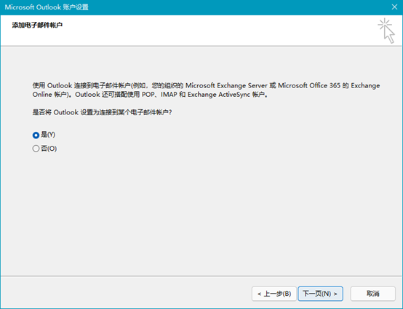Viewport: 403px width, 309px height.
Task: Click the 是(Y) option label text
Action: click(48, 135)
